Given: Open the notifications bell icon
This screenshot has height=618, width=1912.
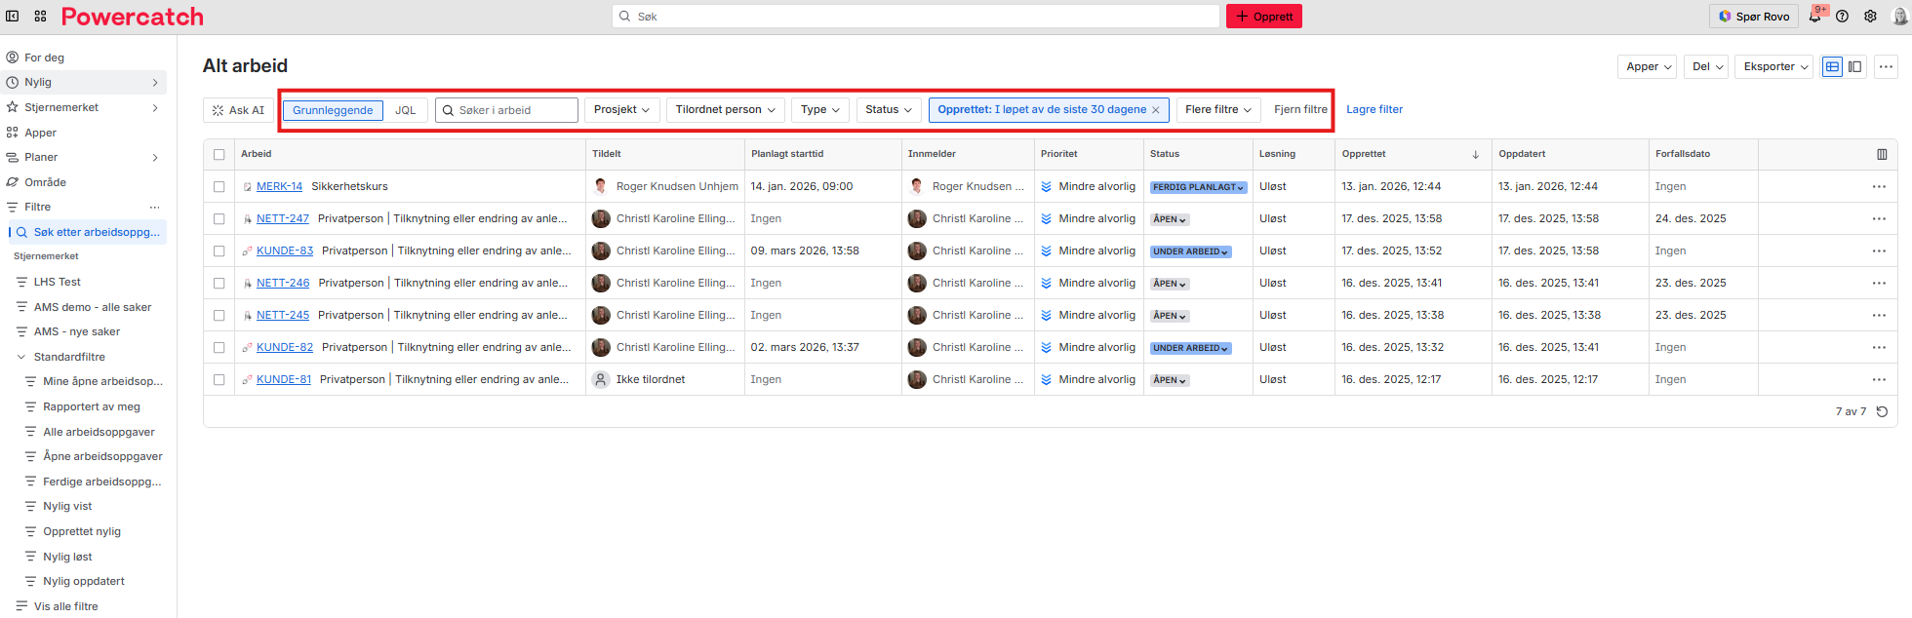Looking at the screenshot, I should coord(1814,17).
